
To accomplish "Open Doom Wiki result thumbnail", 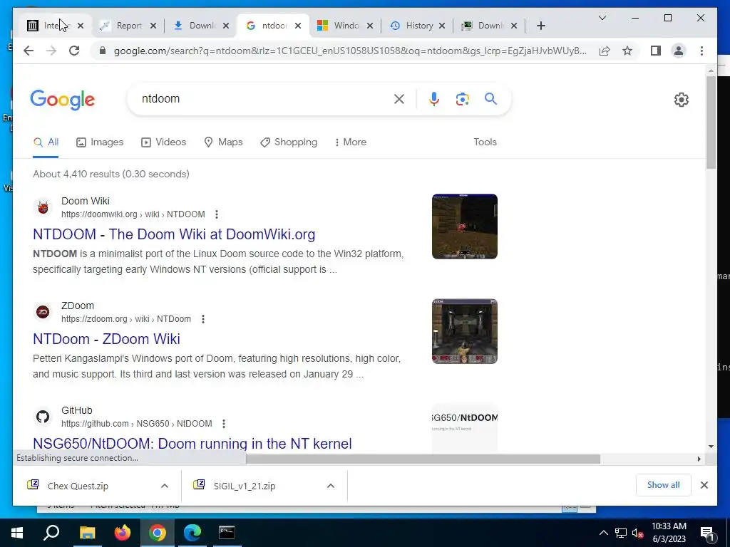I will [x=465, y=226].
